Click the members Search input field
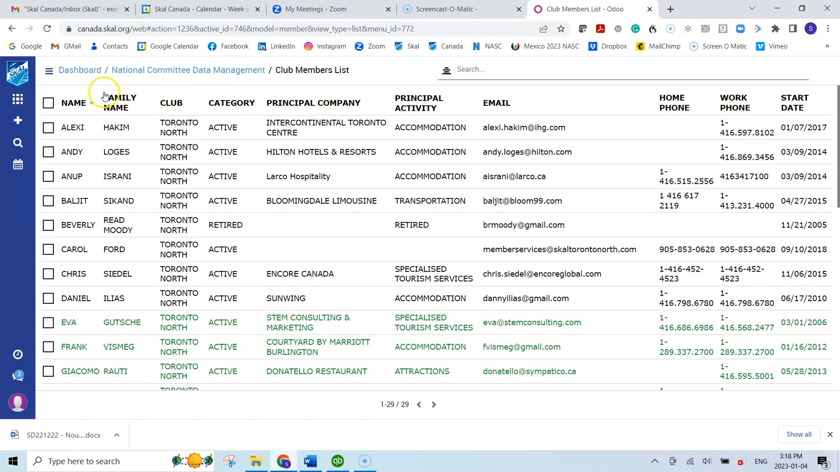 pyautogui.click(x=632, y=70)
